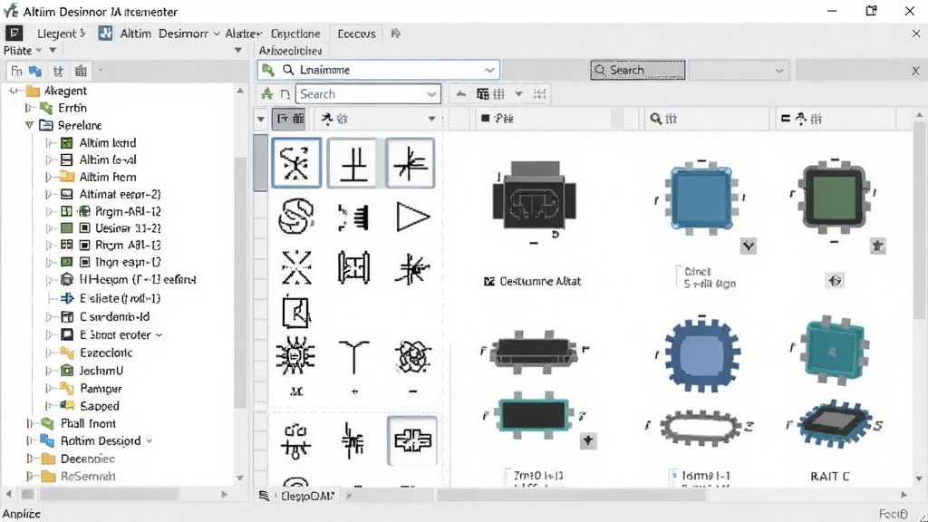The image size is (928, 522).
Task: Select the tangled knot symbol
Action: 412,356
